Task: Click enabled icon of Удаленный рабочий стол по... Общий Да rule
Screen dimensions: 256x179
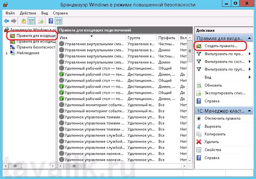Action: [61, 93]
